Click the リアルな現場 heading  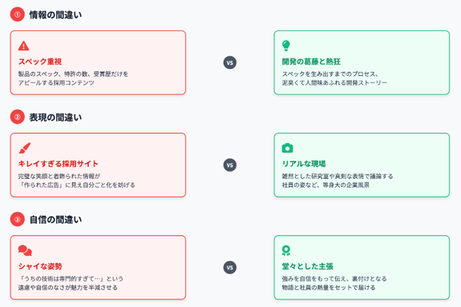click(303, 163)
